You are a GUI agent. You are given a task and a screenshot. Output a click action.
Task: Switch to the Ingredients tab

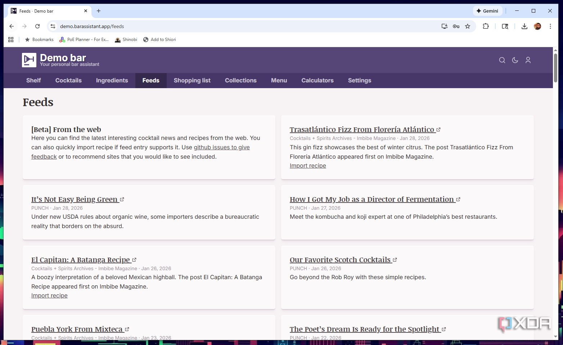pyautogui.click(x=112, y=81)
